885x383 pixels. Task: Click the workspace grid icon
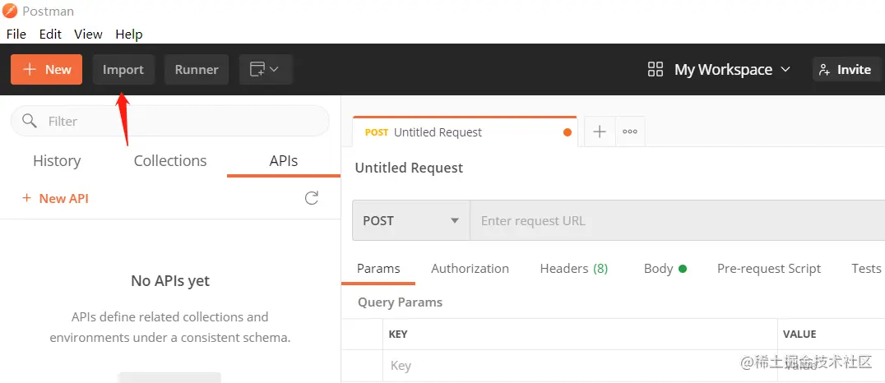(656, 70)
